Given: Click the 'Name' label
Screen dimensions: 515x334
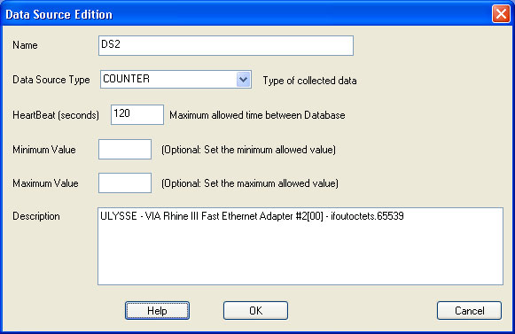Looking at the screenshot, I should point(25,45).
